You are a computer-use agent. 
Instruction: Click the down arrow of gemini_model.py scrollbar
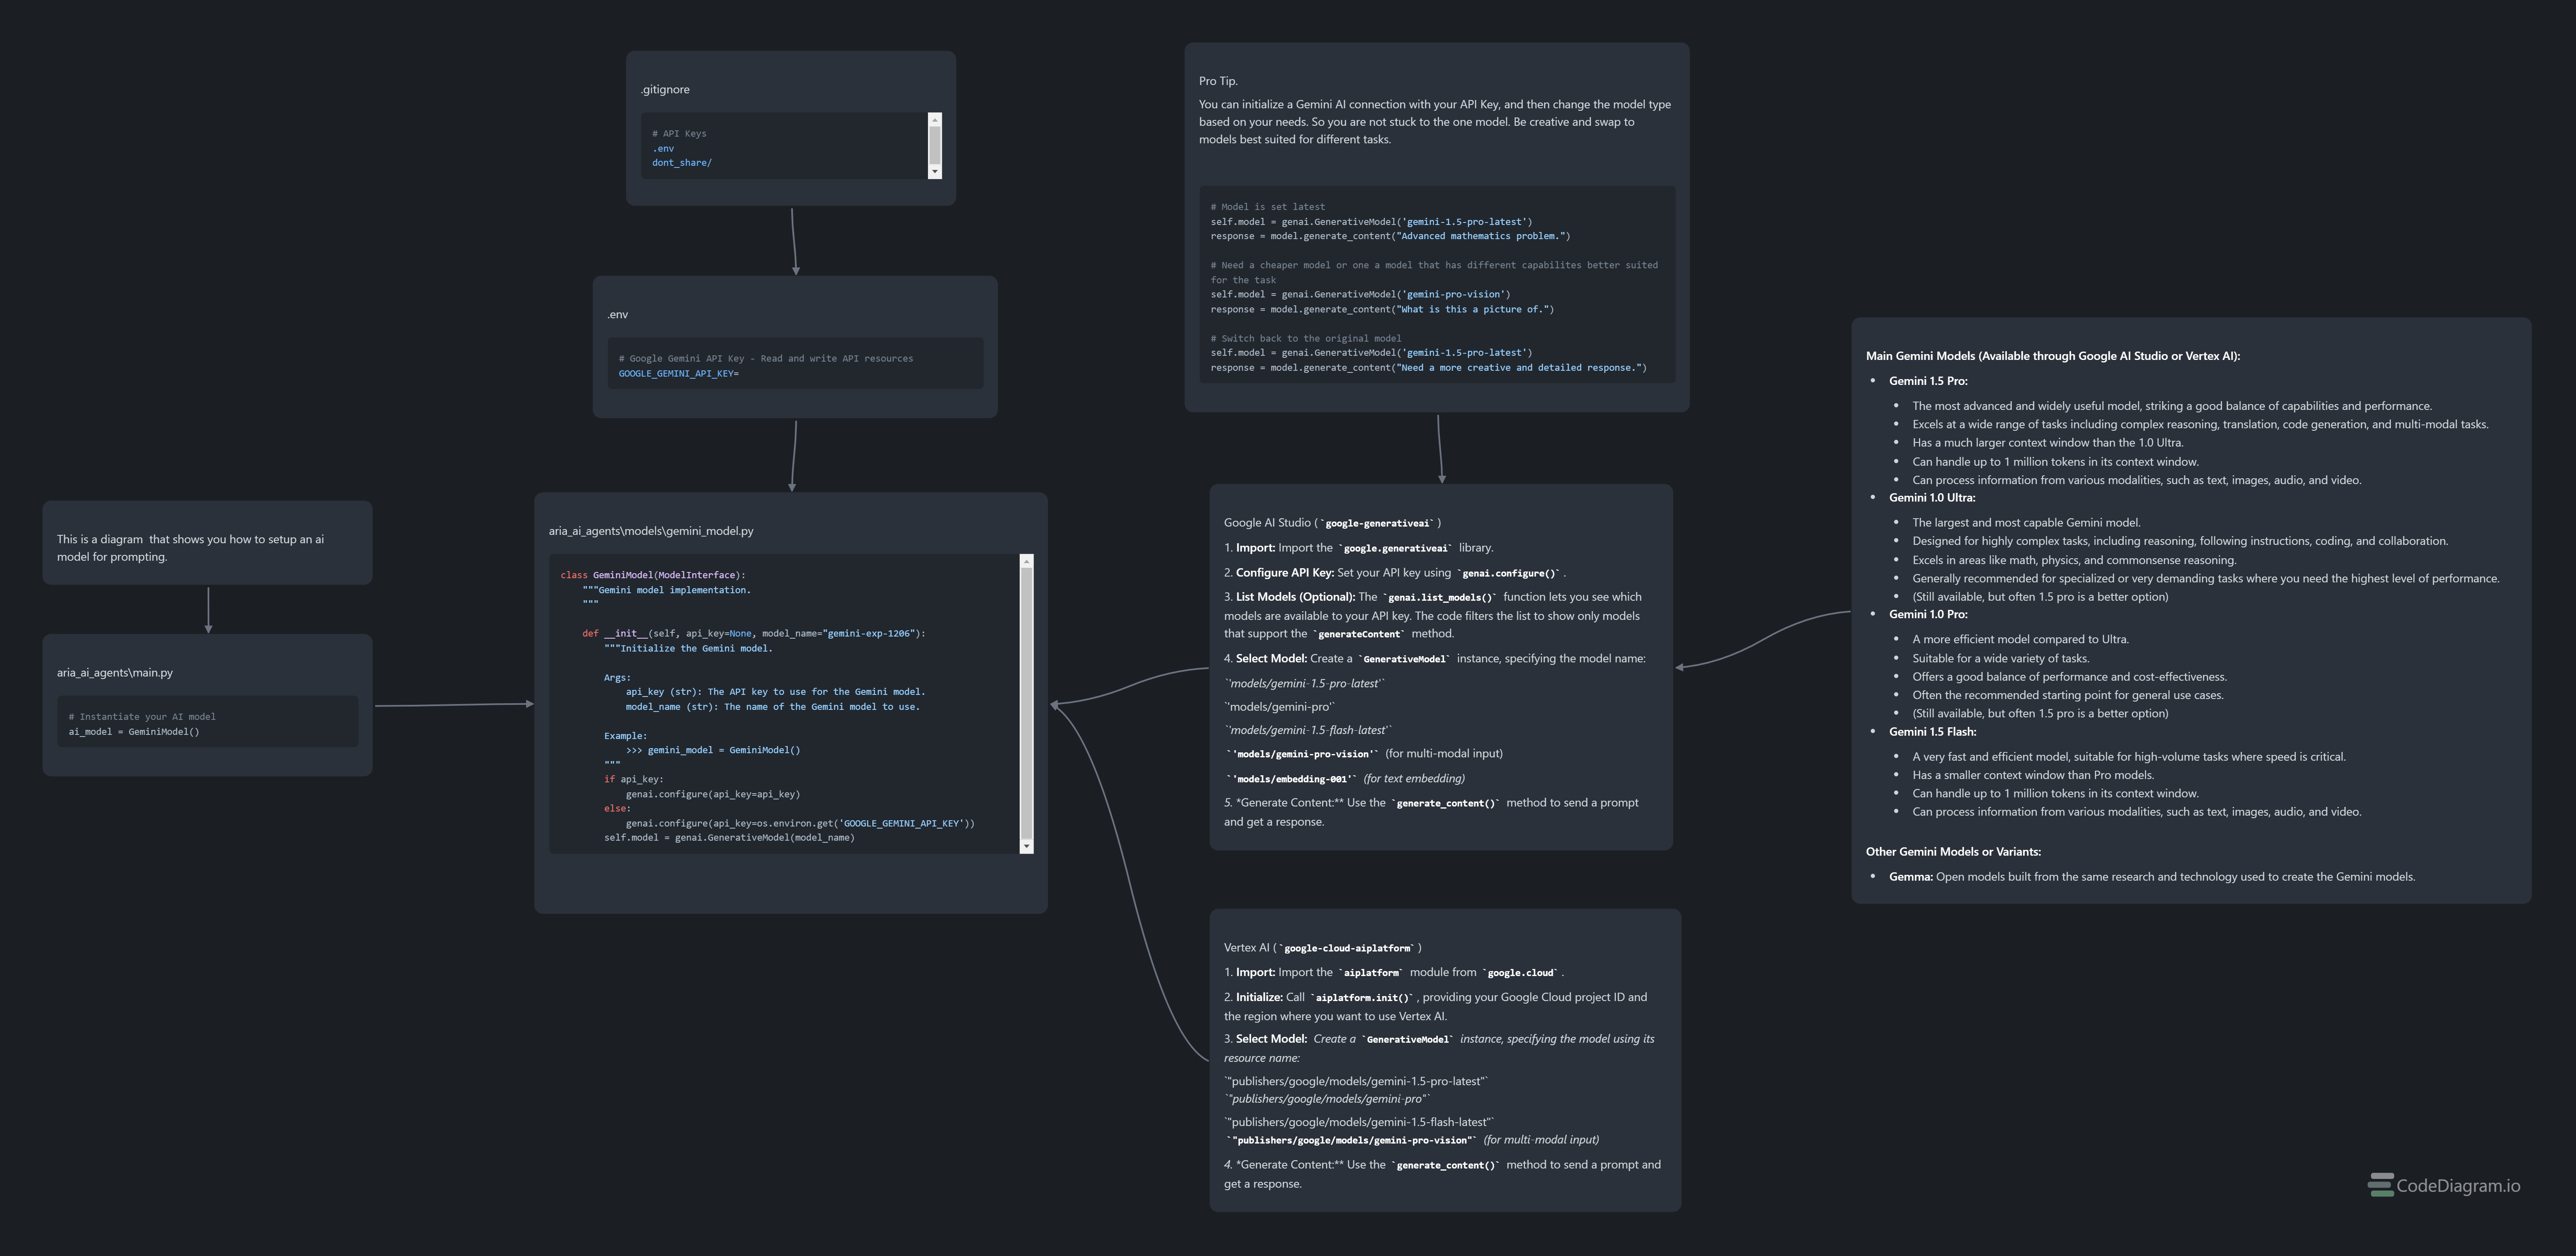1026,846
